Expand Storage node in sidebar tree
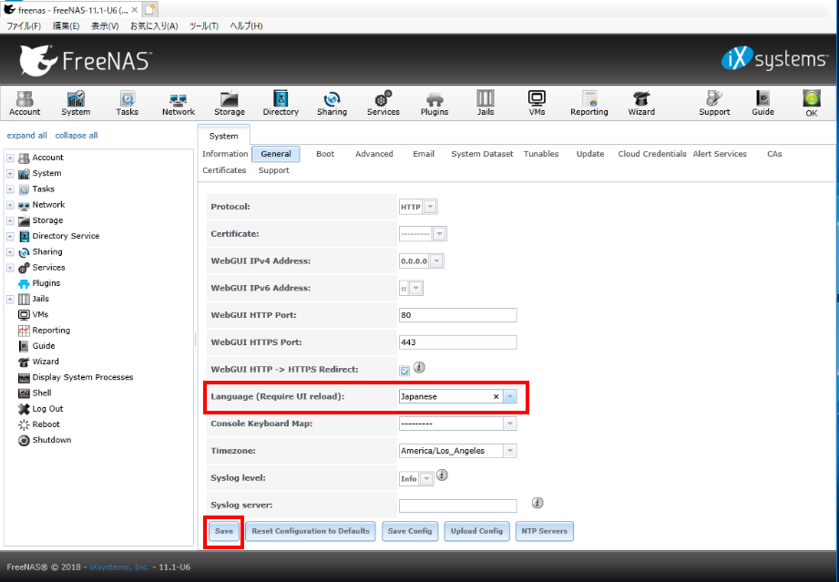839x582 pixels. (10, 220)
